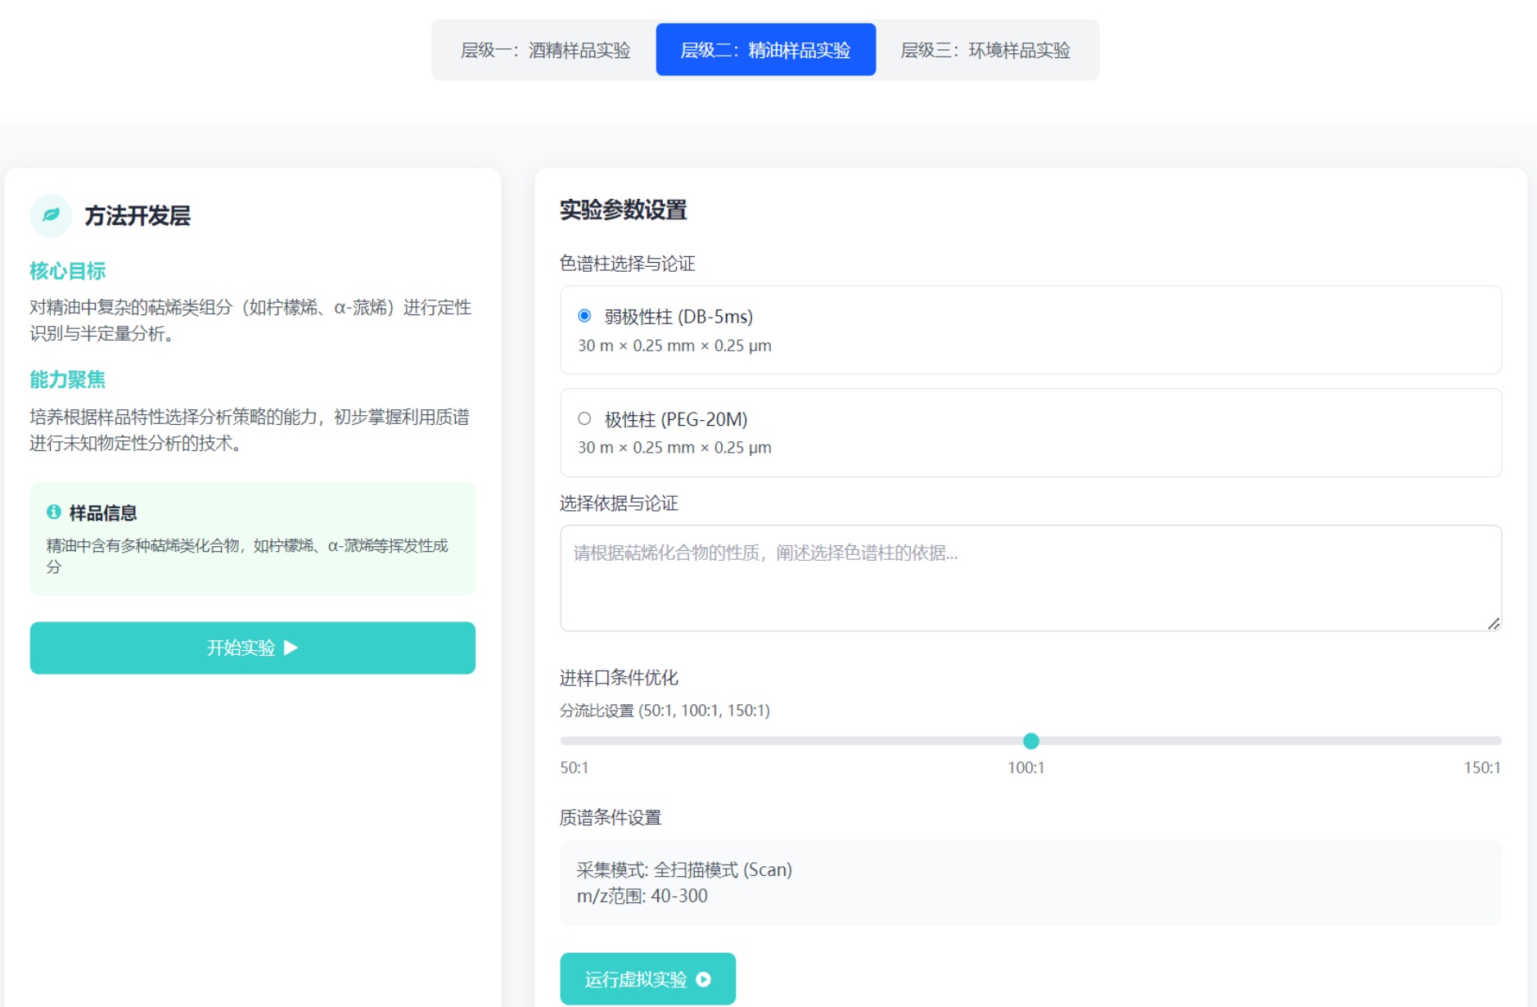Click the 50:1 label under the slider

pyautogui.click(x=574, y=768)
